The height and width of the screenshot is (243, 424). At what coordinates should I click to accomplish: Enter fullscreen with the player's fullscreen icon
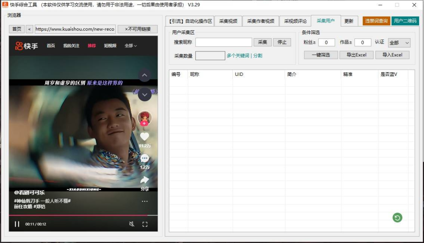(145, 224)
